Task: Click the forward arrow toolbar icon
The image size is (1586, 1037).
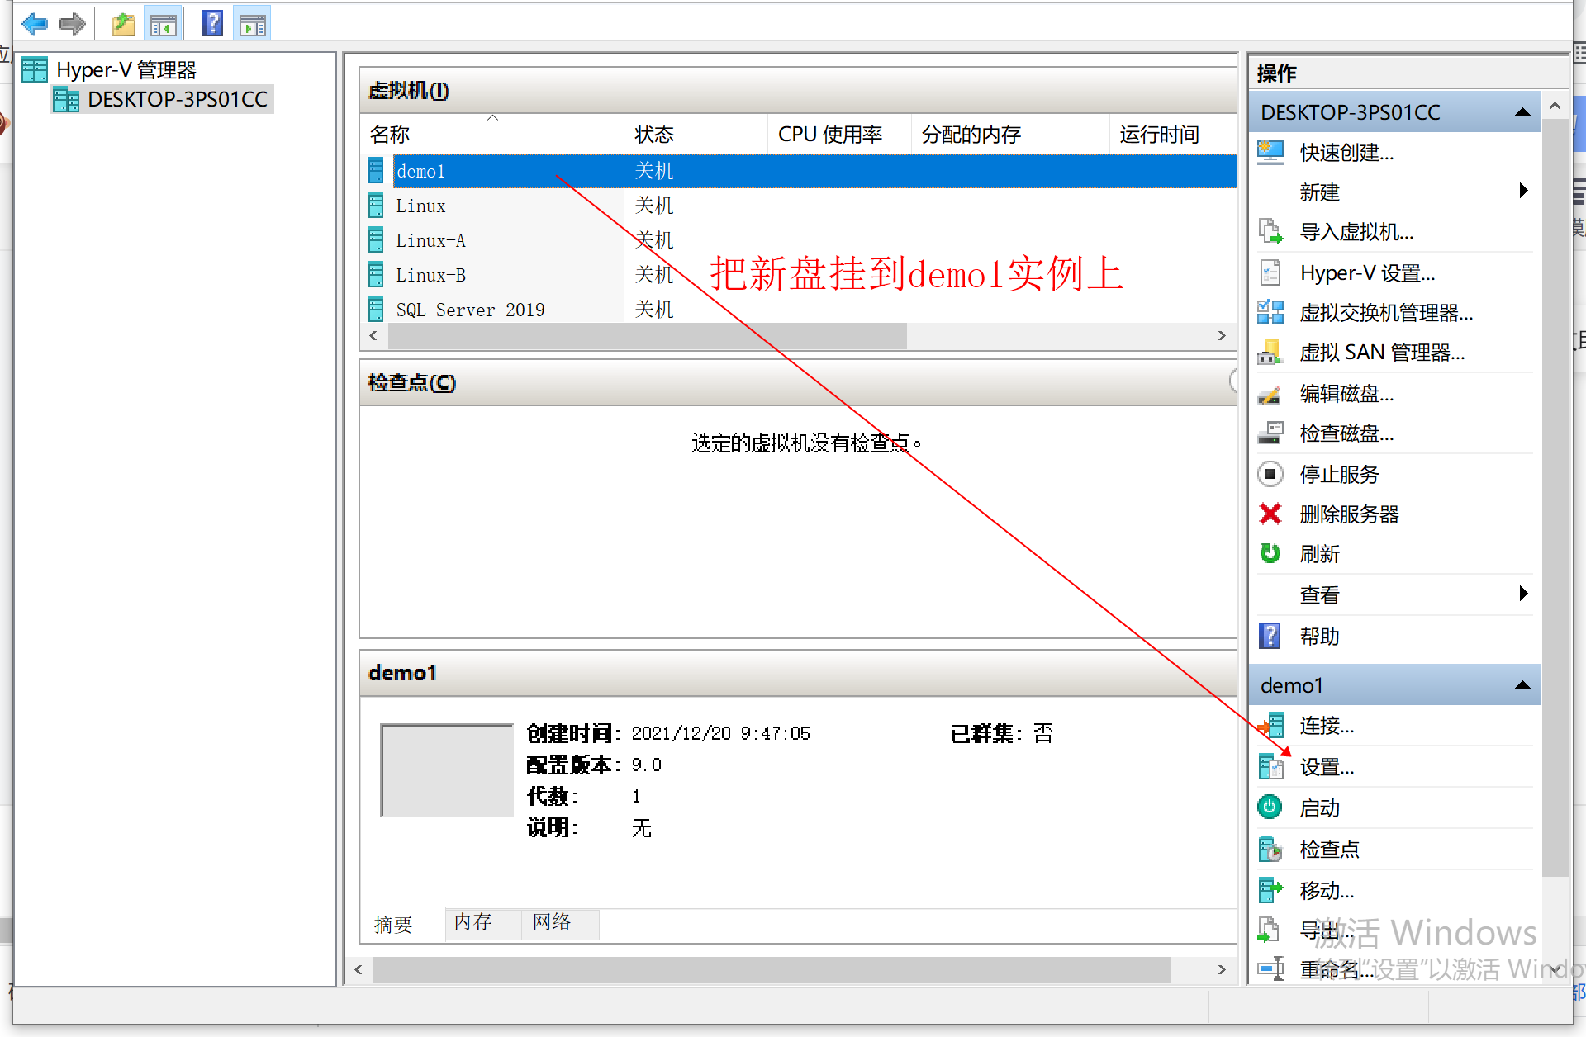Action: pos(73,24)
